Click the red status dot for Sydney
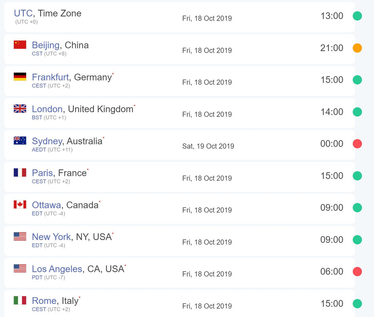 tap(357, 144)
